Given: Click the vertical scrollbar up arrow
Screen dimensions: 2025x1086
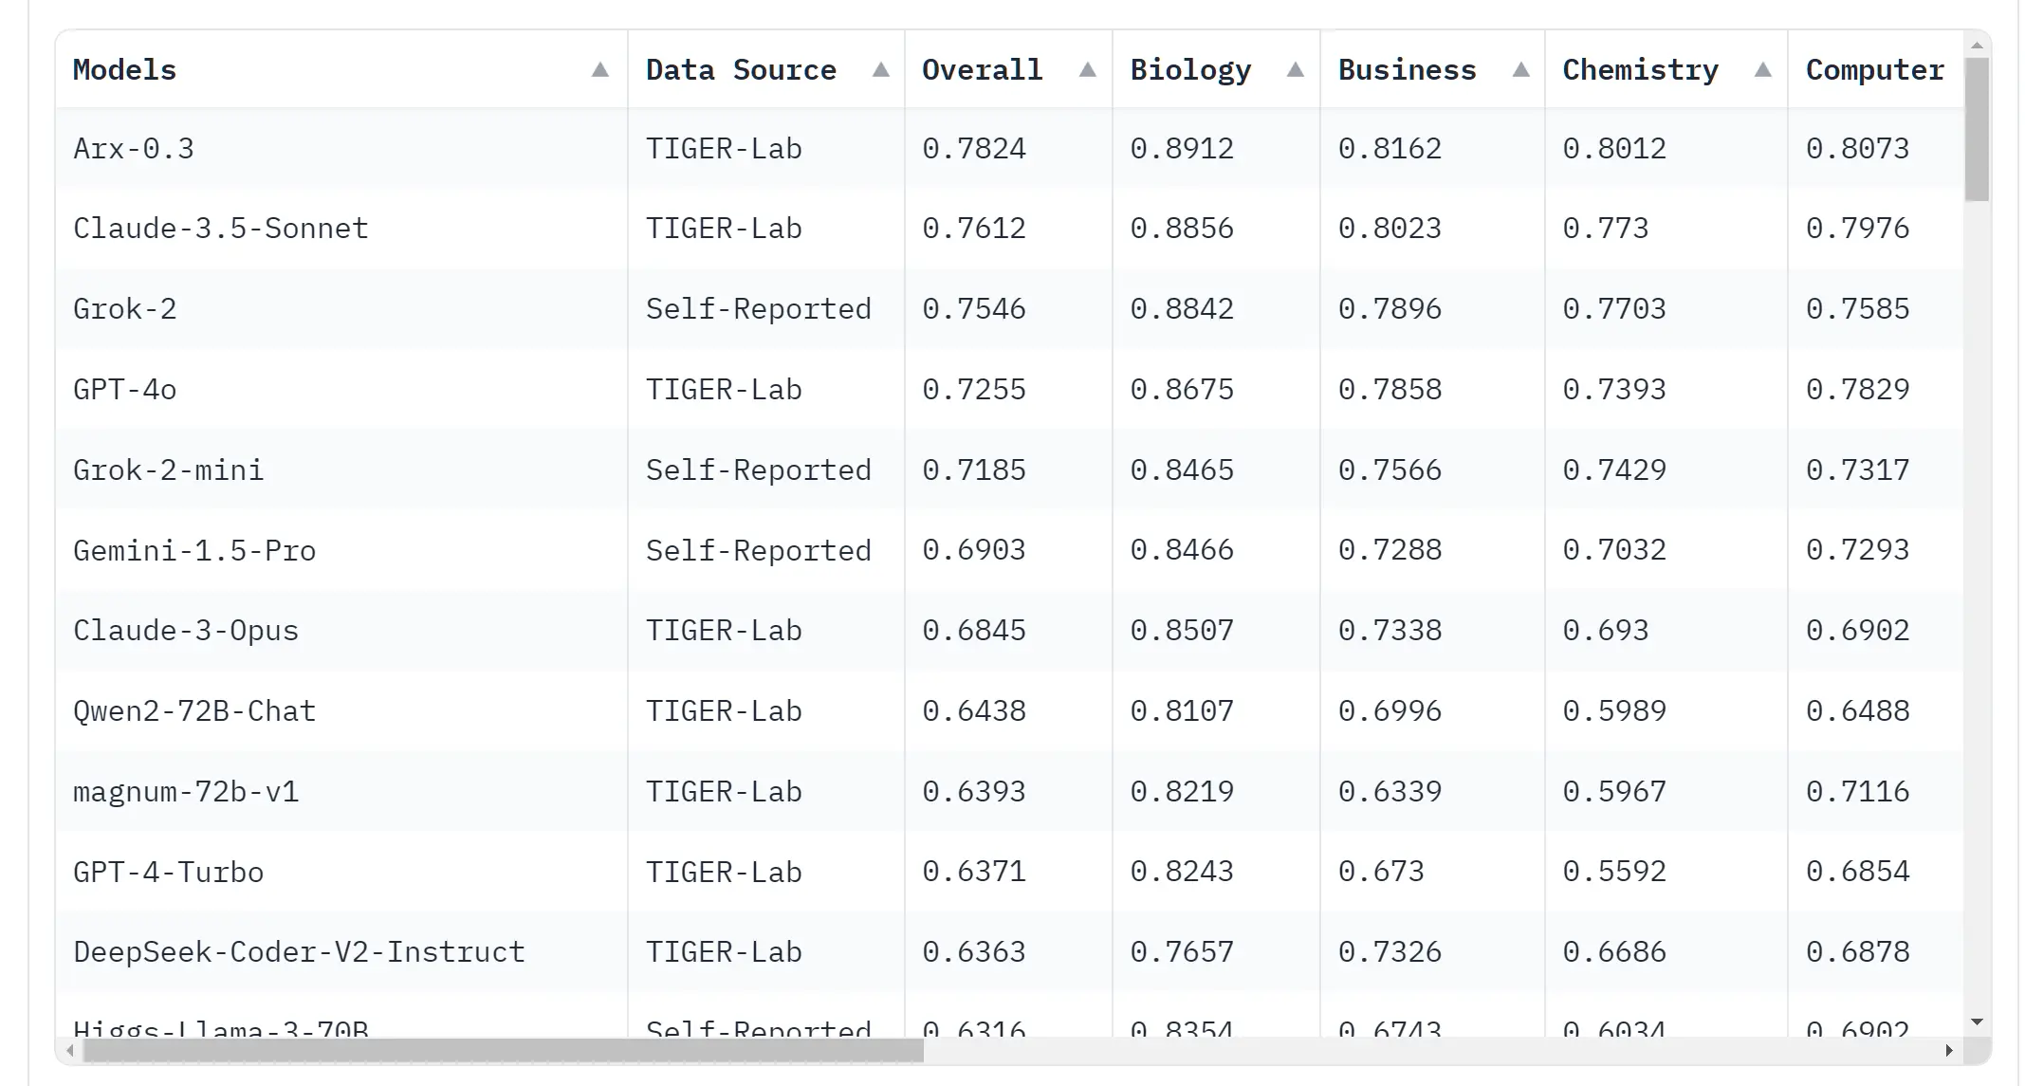Looking at the screenshot, I should (x=1977, y=45).
